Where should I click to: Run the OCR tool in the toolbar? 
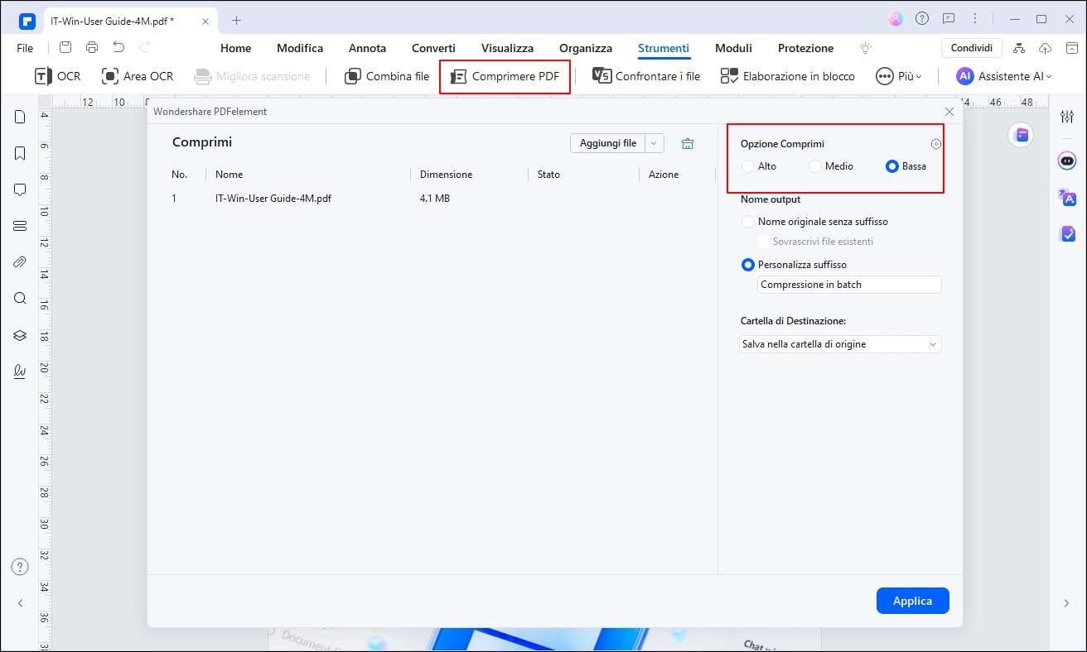click(57, 76)
